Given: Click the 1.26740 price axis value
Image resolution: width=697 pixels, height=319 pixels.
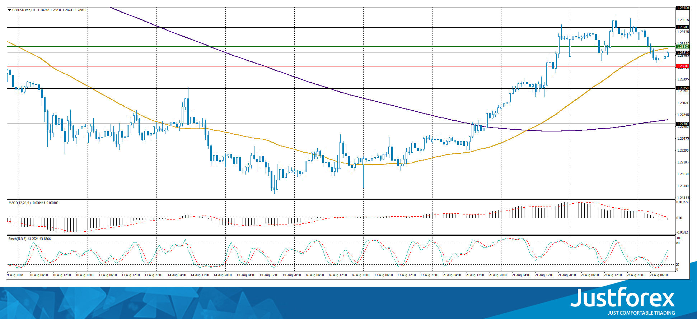Looking at the screenshot, I should click(x=683, y=186).
